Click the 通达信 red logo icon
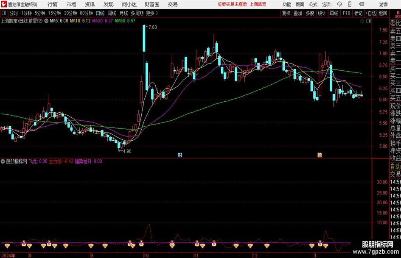Screen dimensions: 401x258 4,4
